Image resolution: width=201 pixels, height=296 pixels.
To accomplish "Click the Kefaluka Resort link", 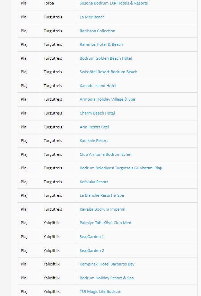I will pyautogui.click(x=94, y=182).
